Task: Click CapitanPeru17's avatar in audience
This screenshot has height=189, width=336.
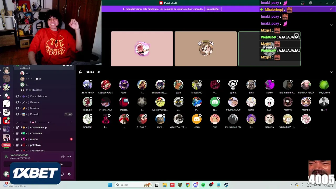Action: (106, 85)
